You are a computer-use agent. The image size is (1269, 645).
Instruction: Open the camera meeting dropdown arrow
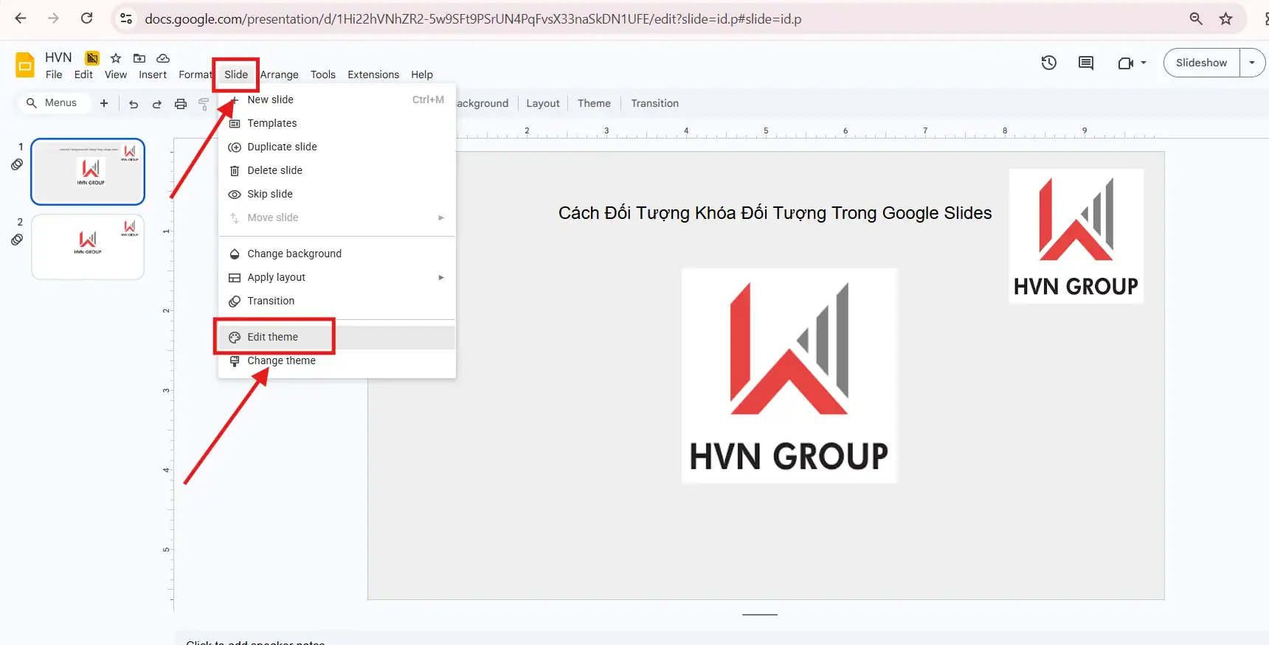pyautogui.click(x=1144, y=63)
